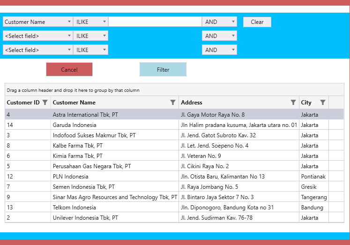Apply filter with Filter button

163,69
